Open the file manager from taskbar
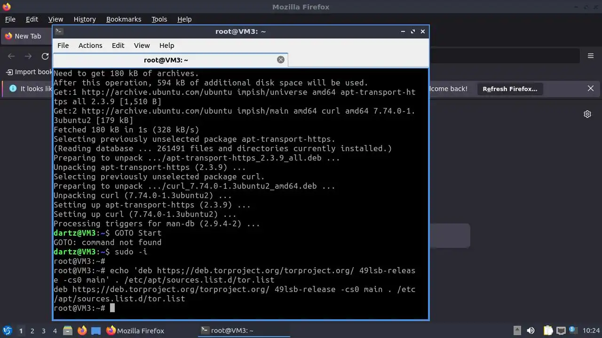The height and width of the screenshot is (338, 602). click(x=68, y=330)
